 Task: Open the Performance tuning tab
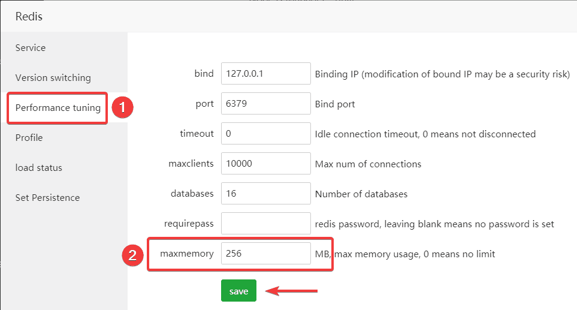tap(58, 108)
